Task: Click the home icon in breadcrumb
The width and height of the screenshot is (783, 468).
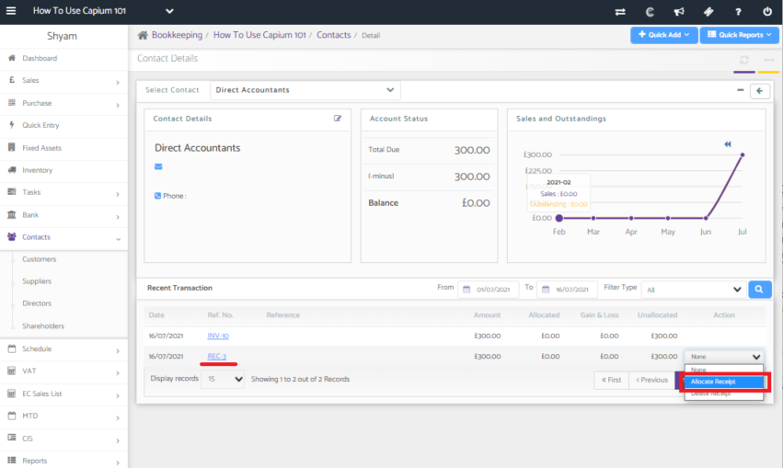Action: (143, 35)
